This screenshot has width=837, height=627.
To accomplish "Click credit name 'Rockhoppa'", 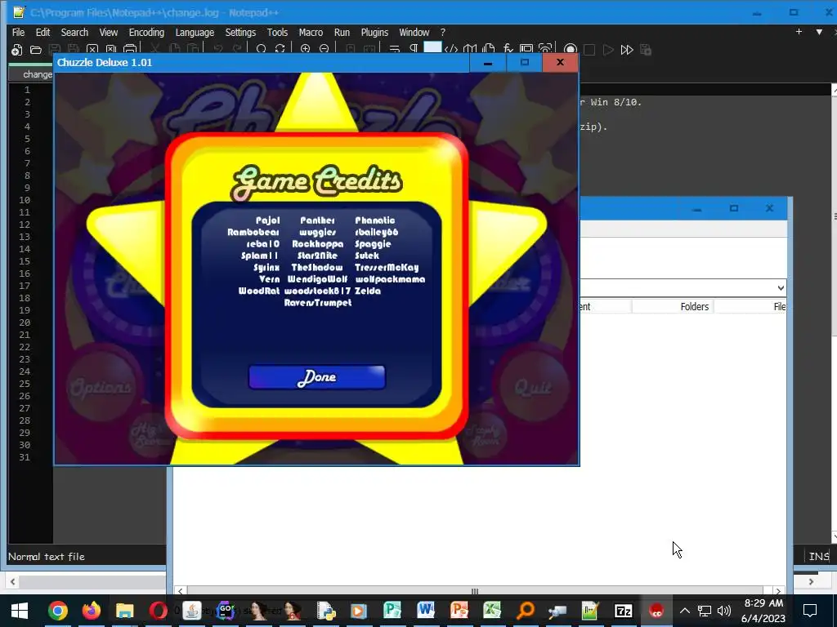I will pyautogui.click(x=318, y=244).
